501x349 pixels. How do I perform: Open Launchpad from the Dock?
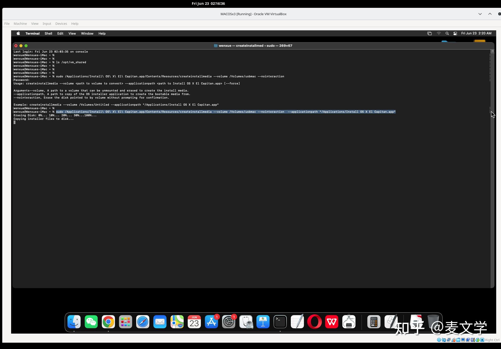click(125, 322)
